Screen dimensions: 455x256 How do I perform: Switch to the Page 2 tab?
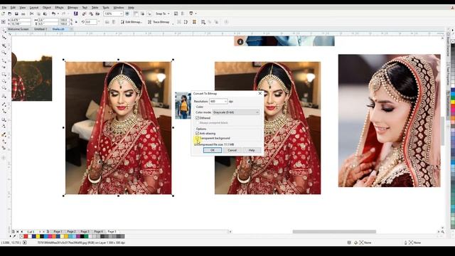click(x=71, y=232)
